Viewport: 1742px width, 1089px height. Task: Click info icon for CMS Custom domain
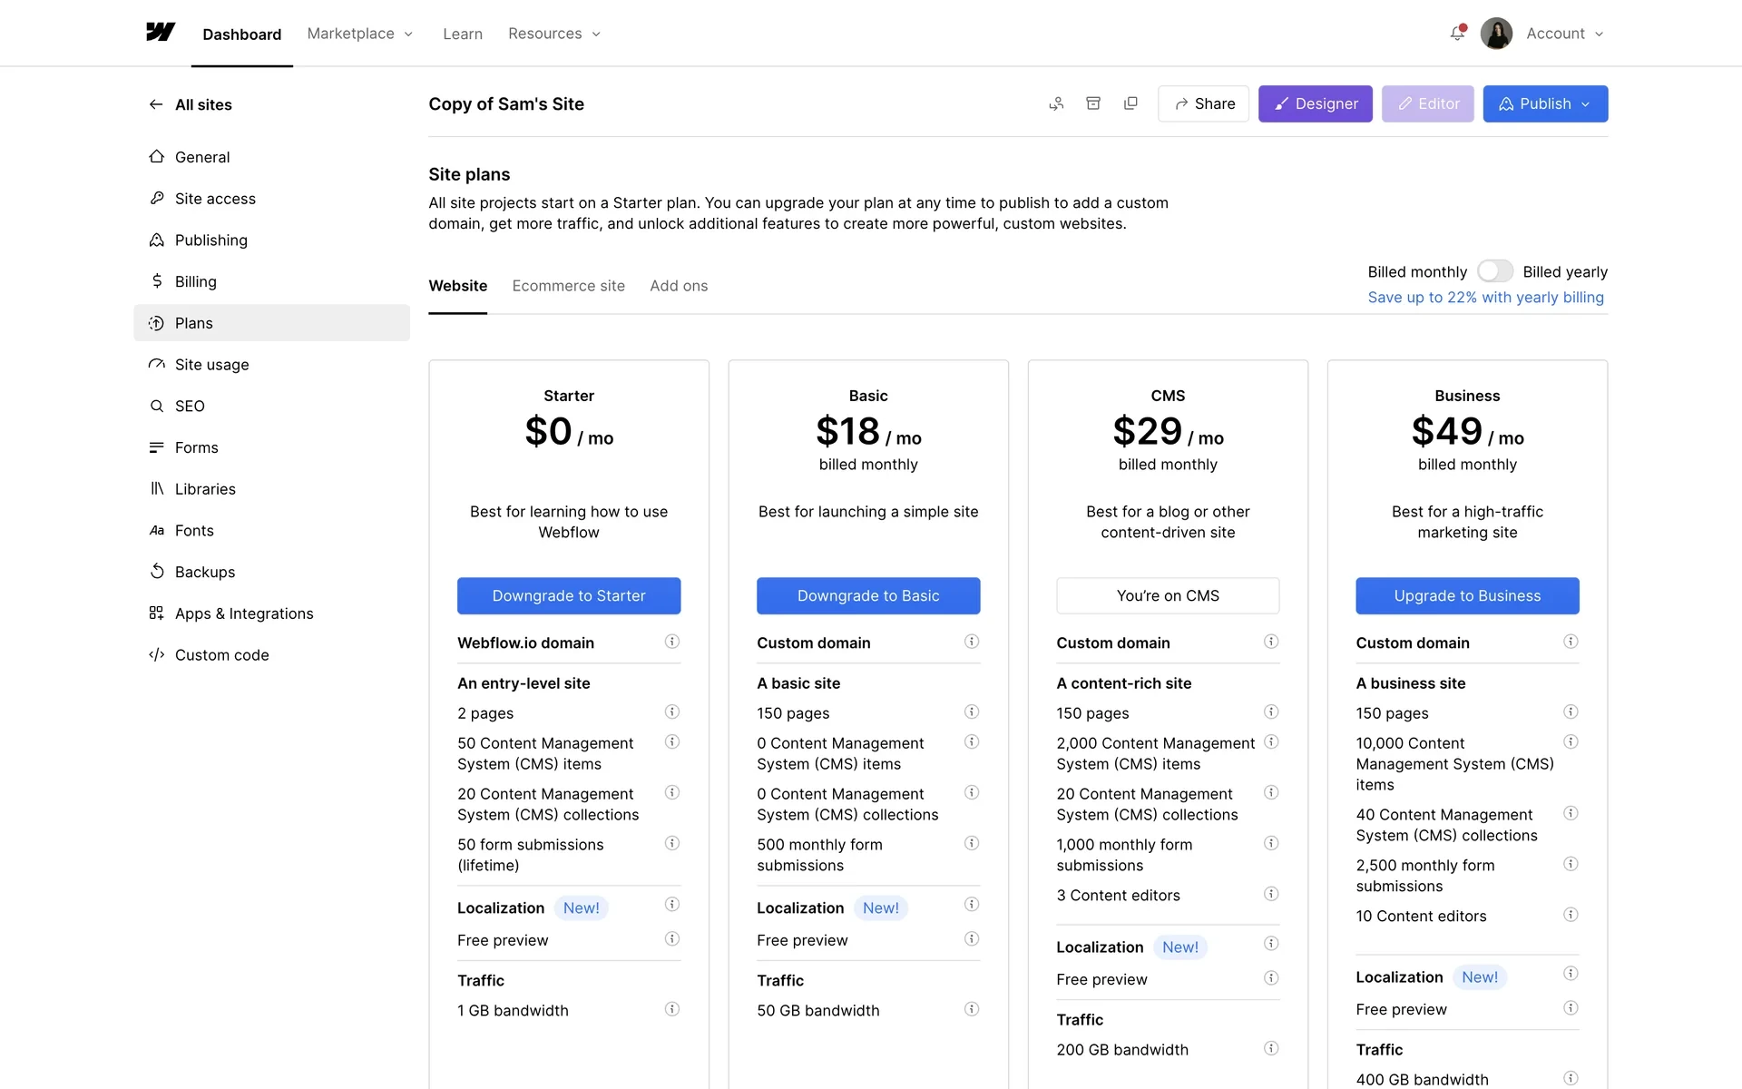pos(1271,642)
